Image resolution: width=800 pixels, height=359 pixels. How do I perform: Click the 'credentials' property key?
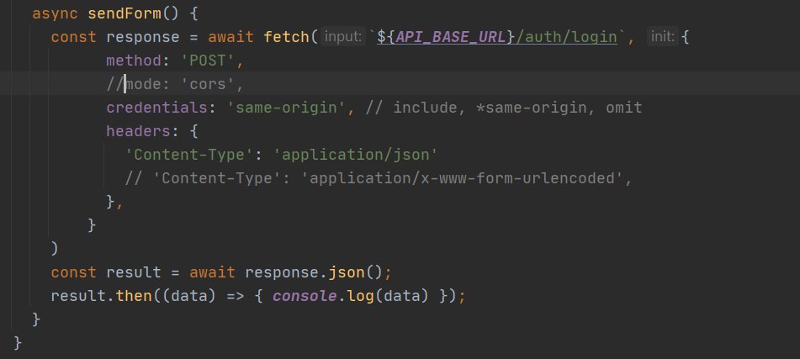[x=156, y=108]
